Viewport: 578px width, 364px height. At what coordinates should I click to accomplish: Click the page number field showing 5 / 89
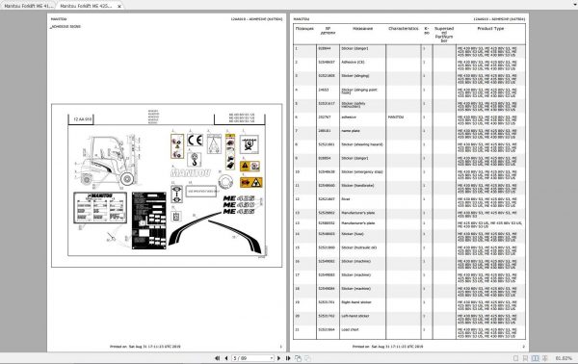(250, 358)
